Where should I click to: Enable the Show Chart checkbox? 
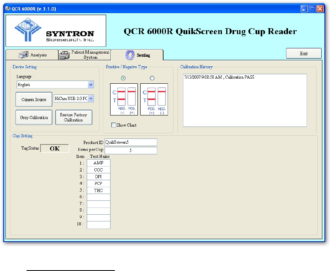pyautogui.click(x=114, y=125)
